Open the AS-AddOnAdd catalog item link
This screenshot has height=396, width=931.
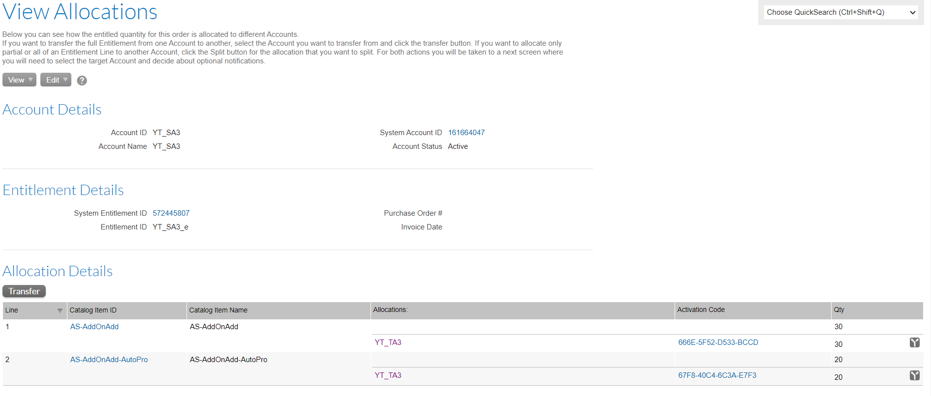[x=94, y=327]
